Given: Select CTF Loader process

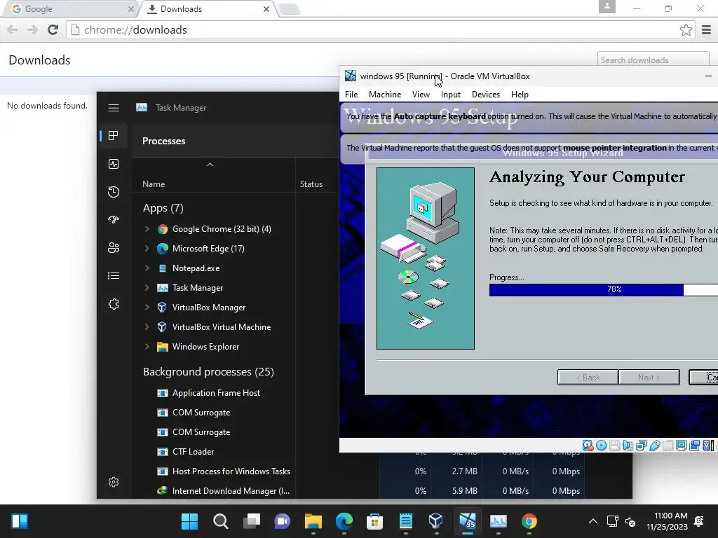Looking at the screenshot, I should pyautogui.click(x=193, y=452).
